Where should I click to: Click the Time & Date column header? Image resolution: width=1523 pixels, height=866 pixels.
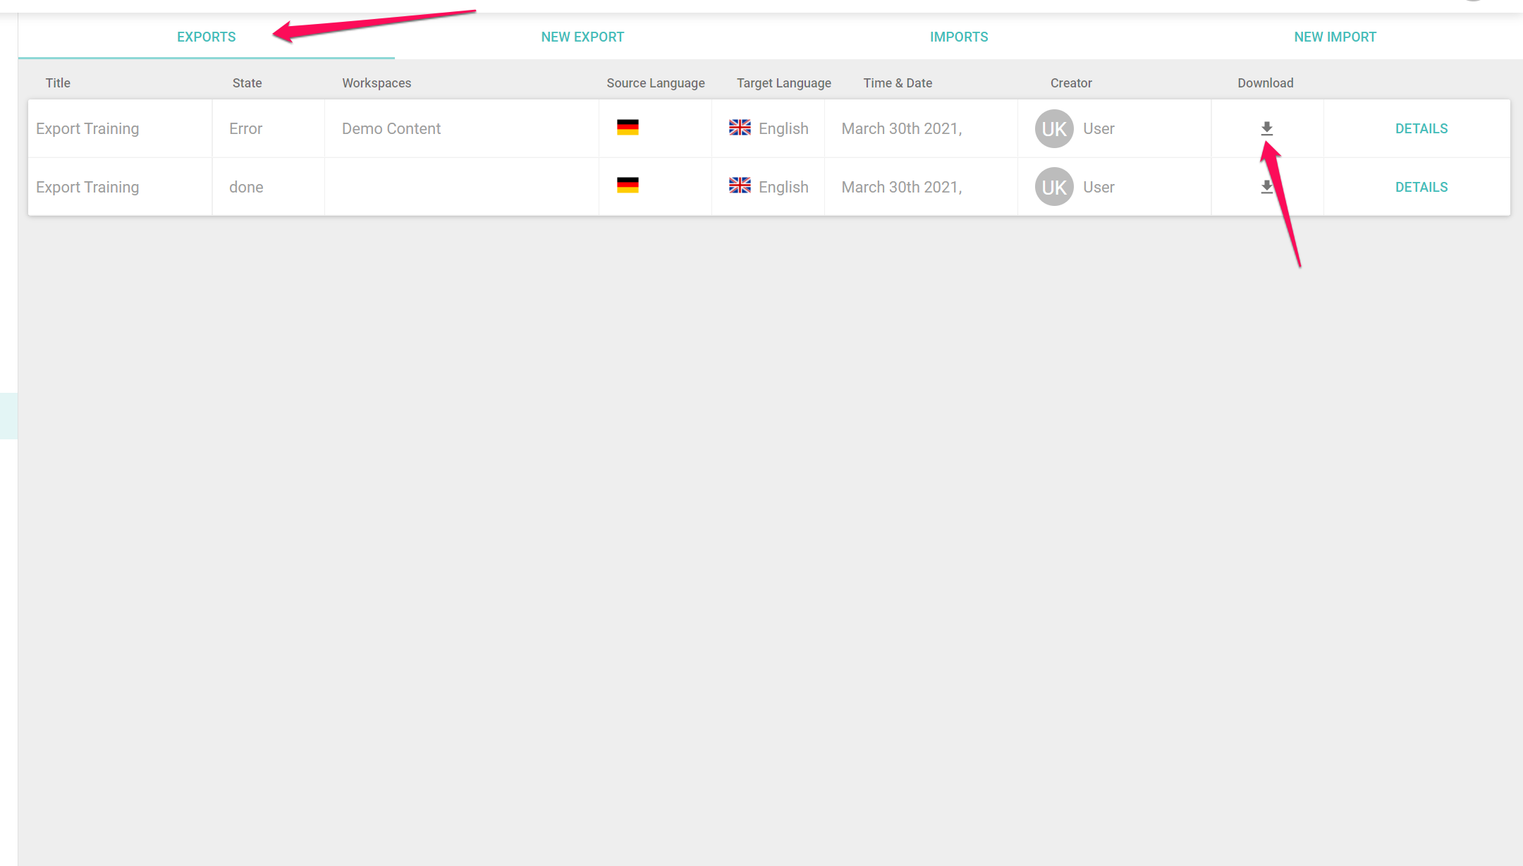(898, 83)
